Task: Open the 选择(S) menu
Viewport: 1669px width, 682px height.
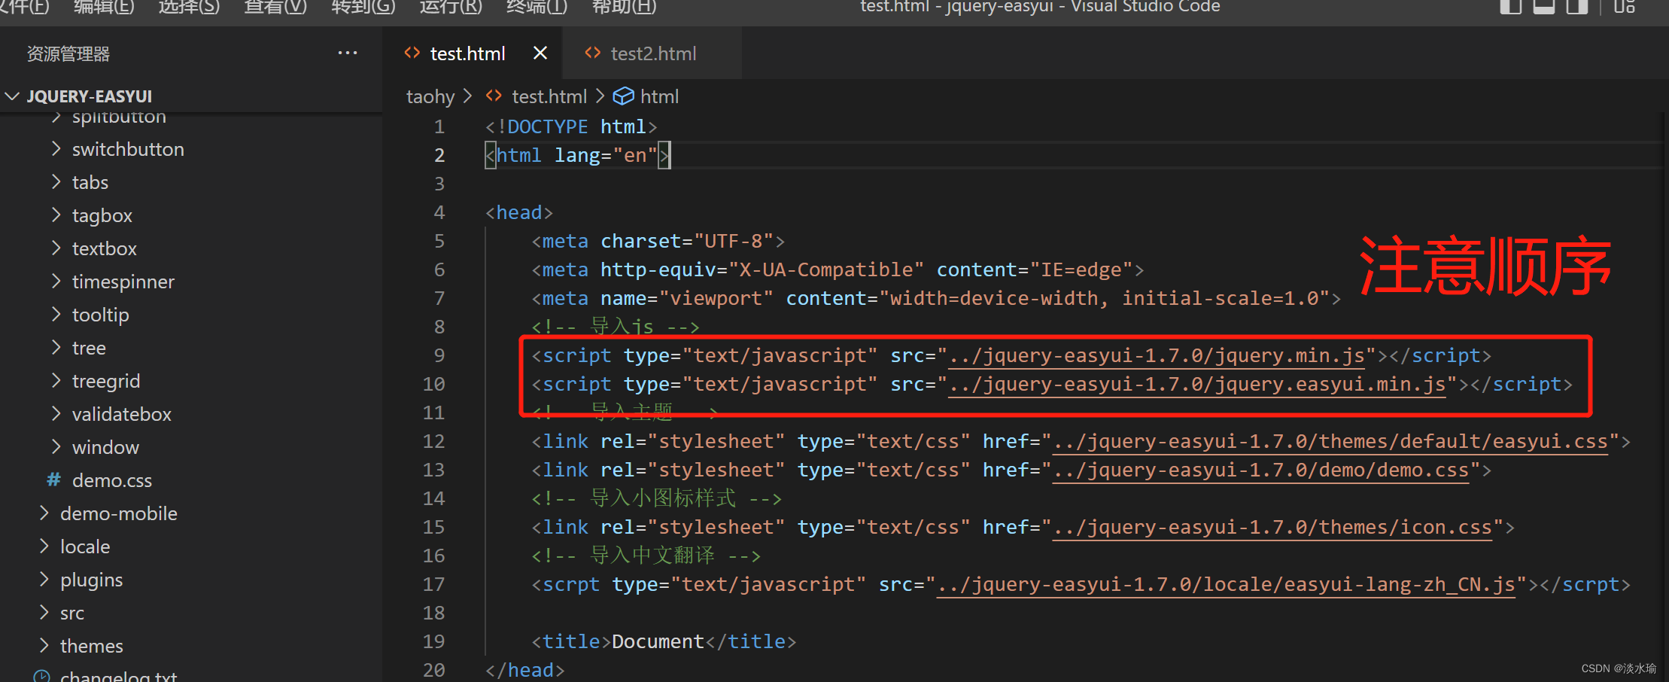Action: (x=189, y=7)
